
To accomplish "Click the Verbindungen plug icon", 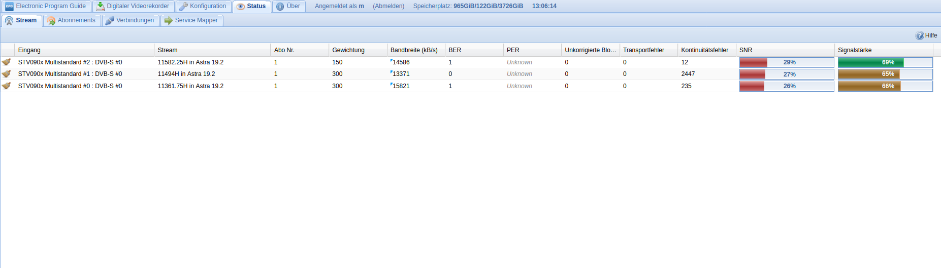I will 110,21.
